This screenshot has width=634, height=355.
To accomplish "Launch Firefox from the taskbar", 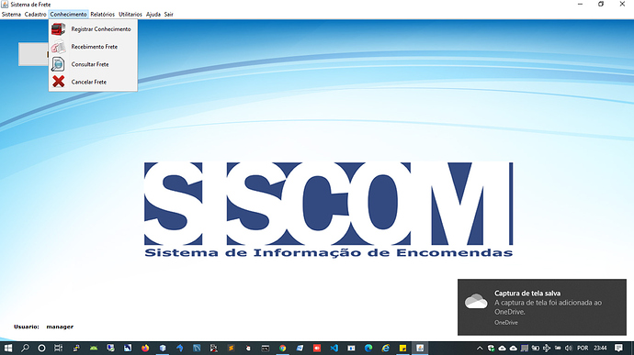I will tap(145, 348).
